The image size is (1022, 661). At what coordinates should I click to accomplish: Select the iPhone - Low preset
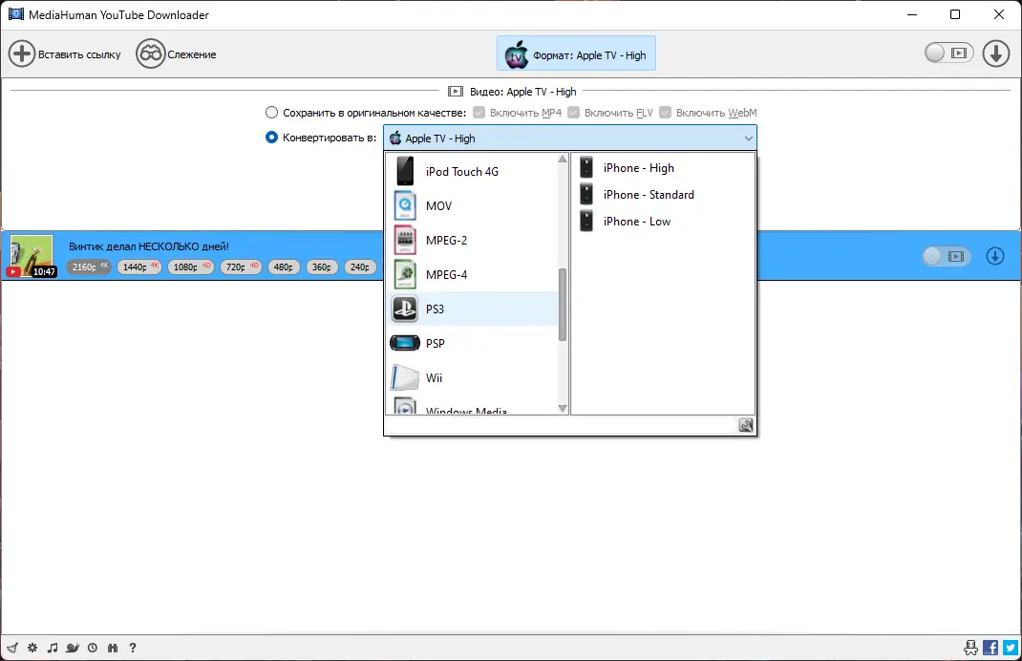pyautogui.click(x=663, y=222)
